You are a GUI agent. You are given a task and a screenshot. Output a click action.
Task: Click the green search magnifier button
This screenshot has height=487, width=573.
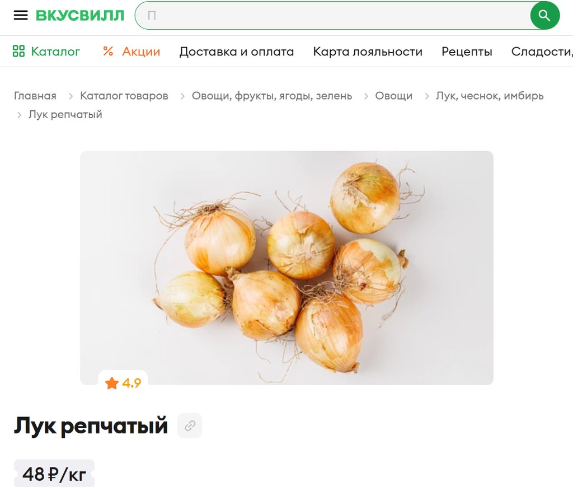[544, 15]
